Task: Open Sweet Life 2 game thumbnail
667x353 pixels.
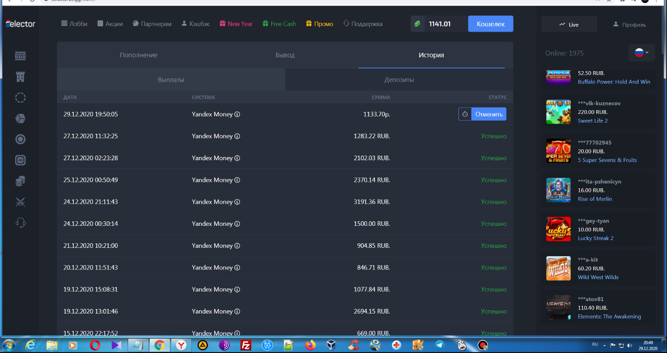Action: (558, 112)
